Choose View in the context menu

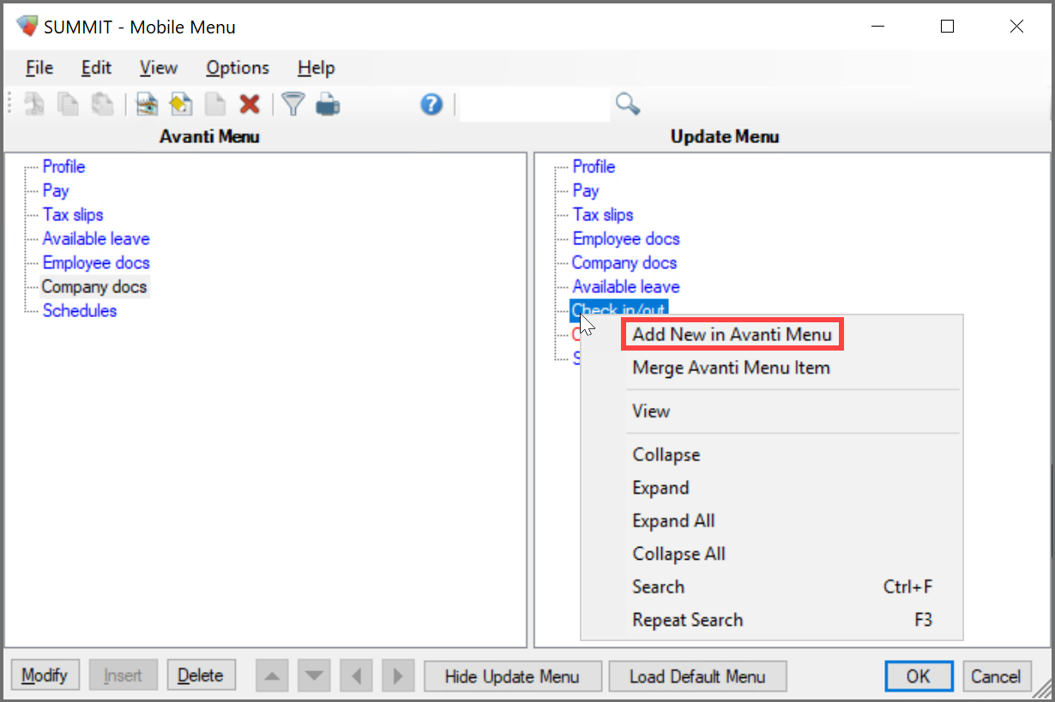pos(651,411)
